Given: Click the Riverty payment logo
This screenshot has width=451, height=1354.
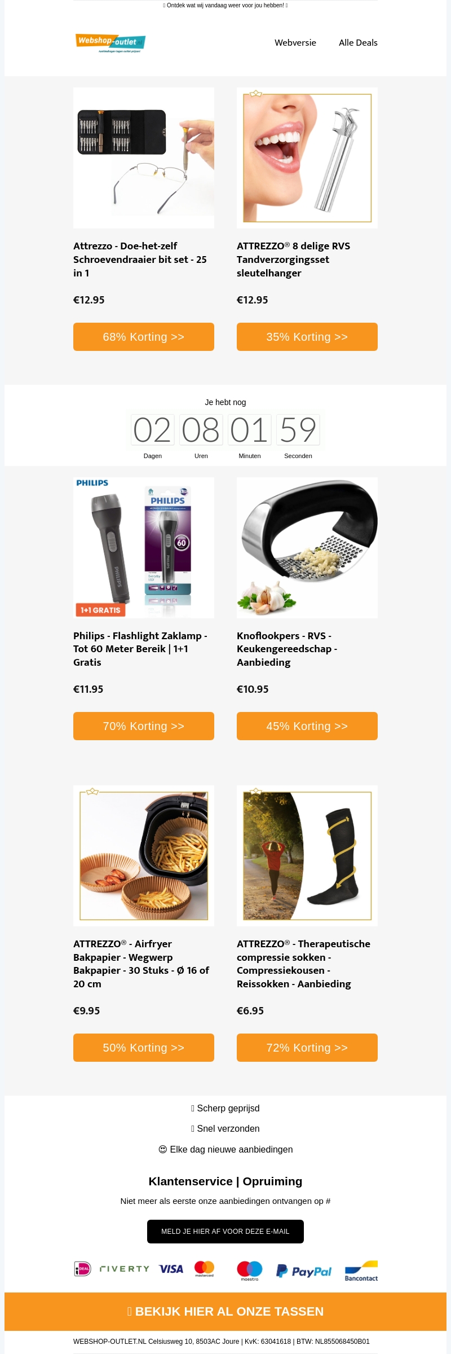Looking at the screenshot, I should (x=125, y=1269).
